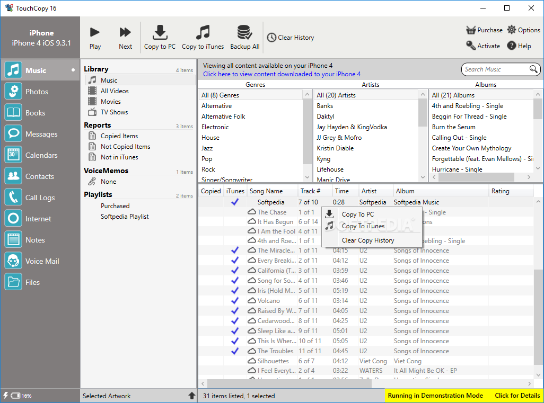The image size is (544, 403).
Task: Click the magnifier search icon
Action: pyautogui.click(x=533, y=69)
